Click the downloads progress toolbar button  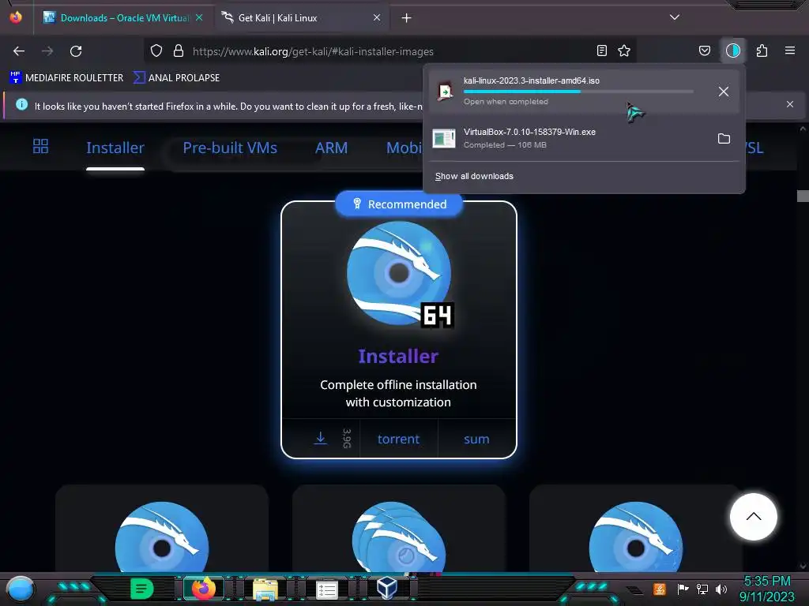click(x=732, y=50)
